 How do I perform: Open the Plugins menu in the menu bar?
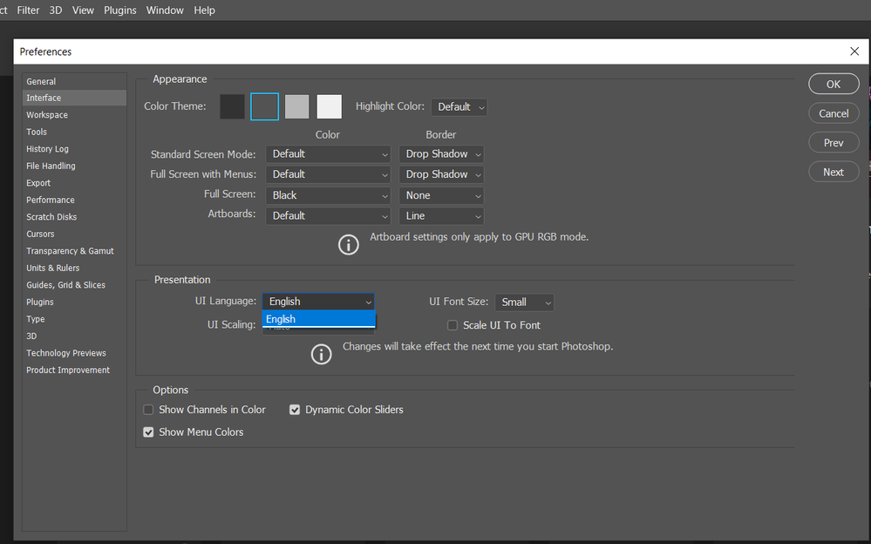[120, 10]
